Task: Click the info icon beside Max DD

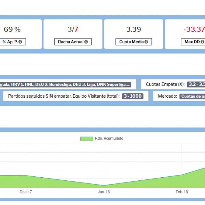Action: pos(202,42)
